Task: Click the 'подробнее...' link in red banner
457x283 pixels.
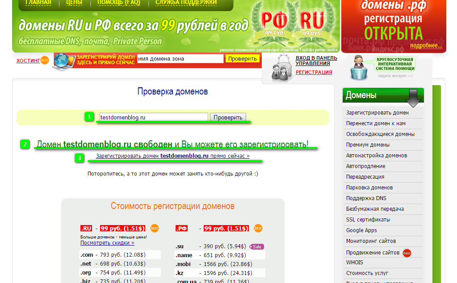Action: (x=426, y=45)
